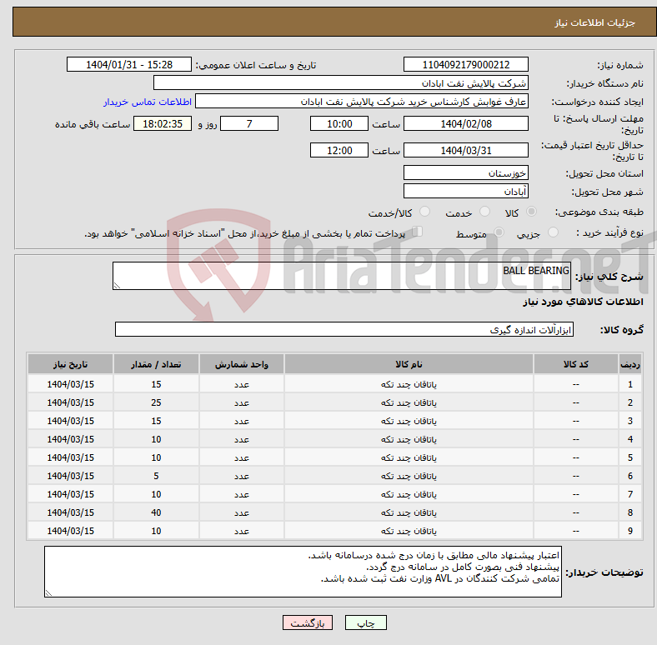Click the توضیحات خریدار notes text area
This screenshot has height=645, width=657.
(303, 572)
